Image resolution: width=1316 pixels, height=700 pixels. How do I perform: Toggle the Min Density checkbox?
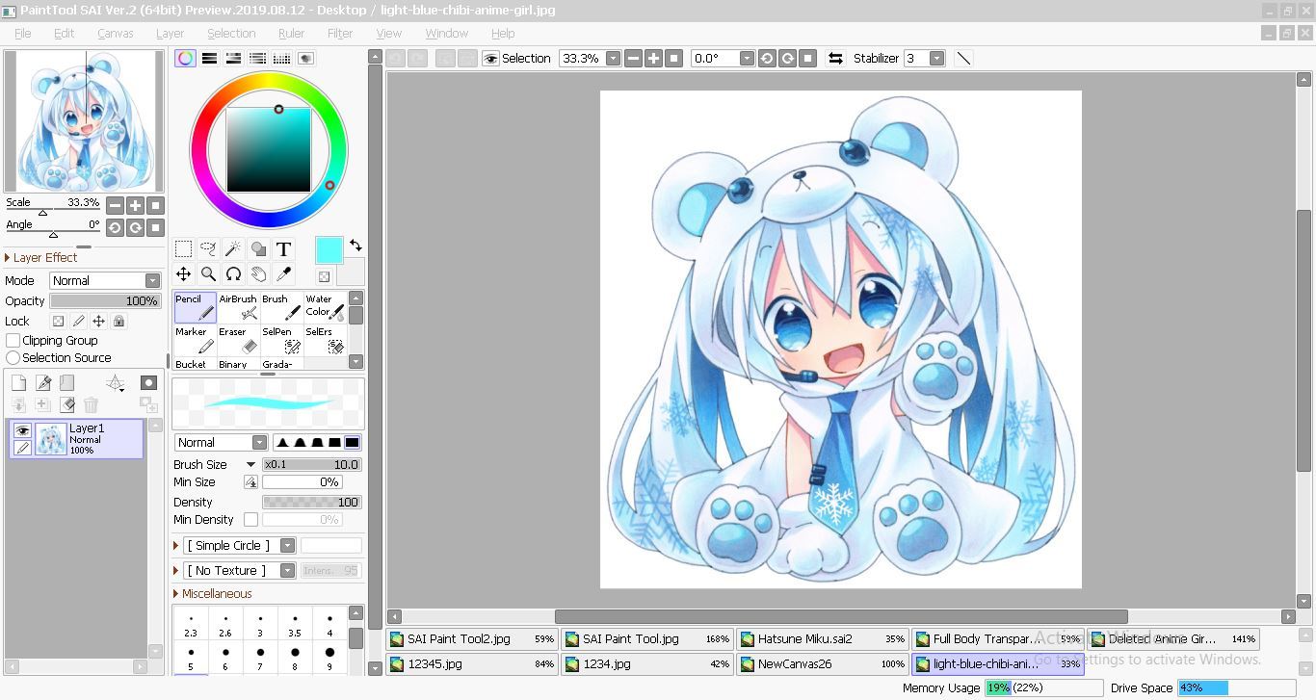[250, 520]
